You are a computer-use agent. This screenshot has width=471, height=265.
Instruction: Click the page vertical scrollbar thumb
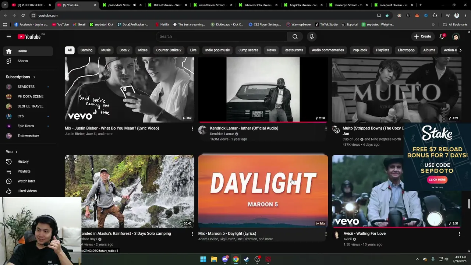(469, 204)
